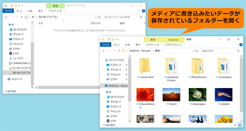The image size is (246, 131).
Task: Select the Desert image thumbnail
Action: [171, 95]
